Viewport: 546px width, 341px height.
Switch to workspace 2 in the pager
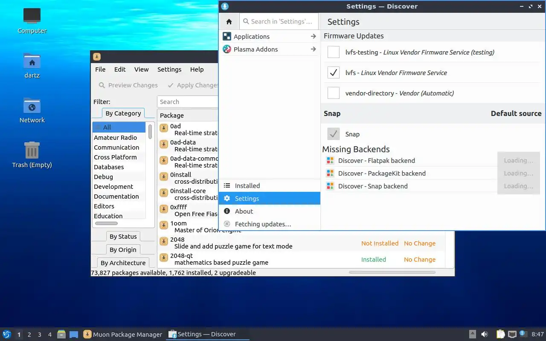29,335
